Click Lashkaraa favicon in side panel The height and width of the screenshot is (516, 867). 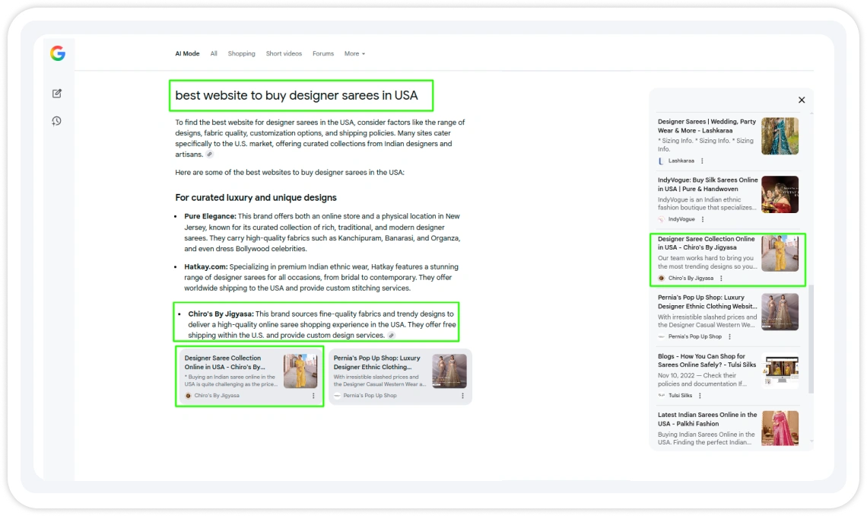click(662, 161)
